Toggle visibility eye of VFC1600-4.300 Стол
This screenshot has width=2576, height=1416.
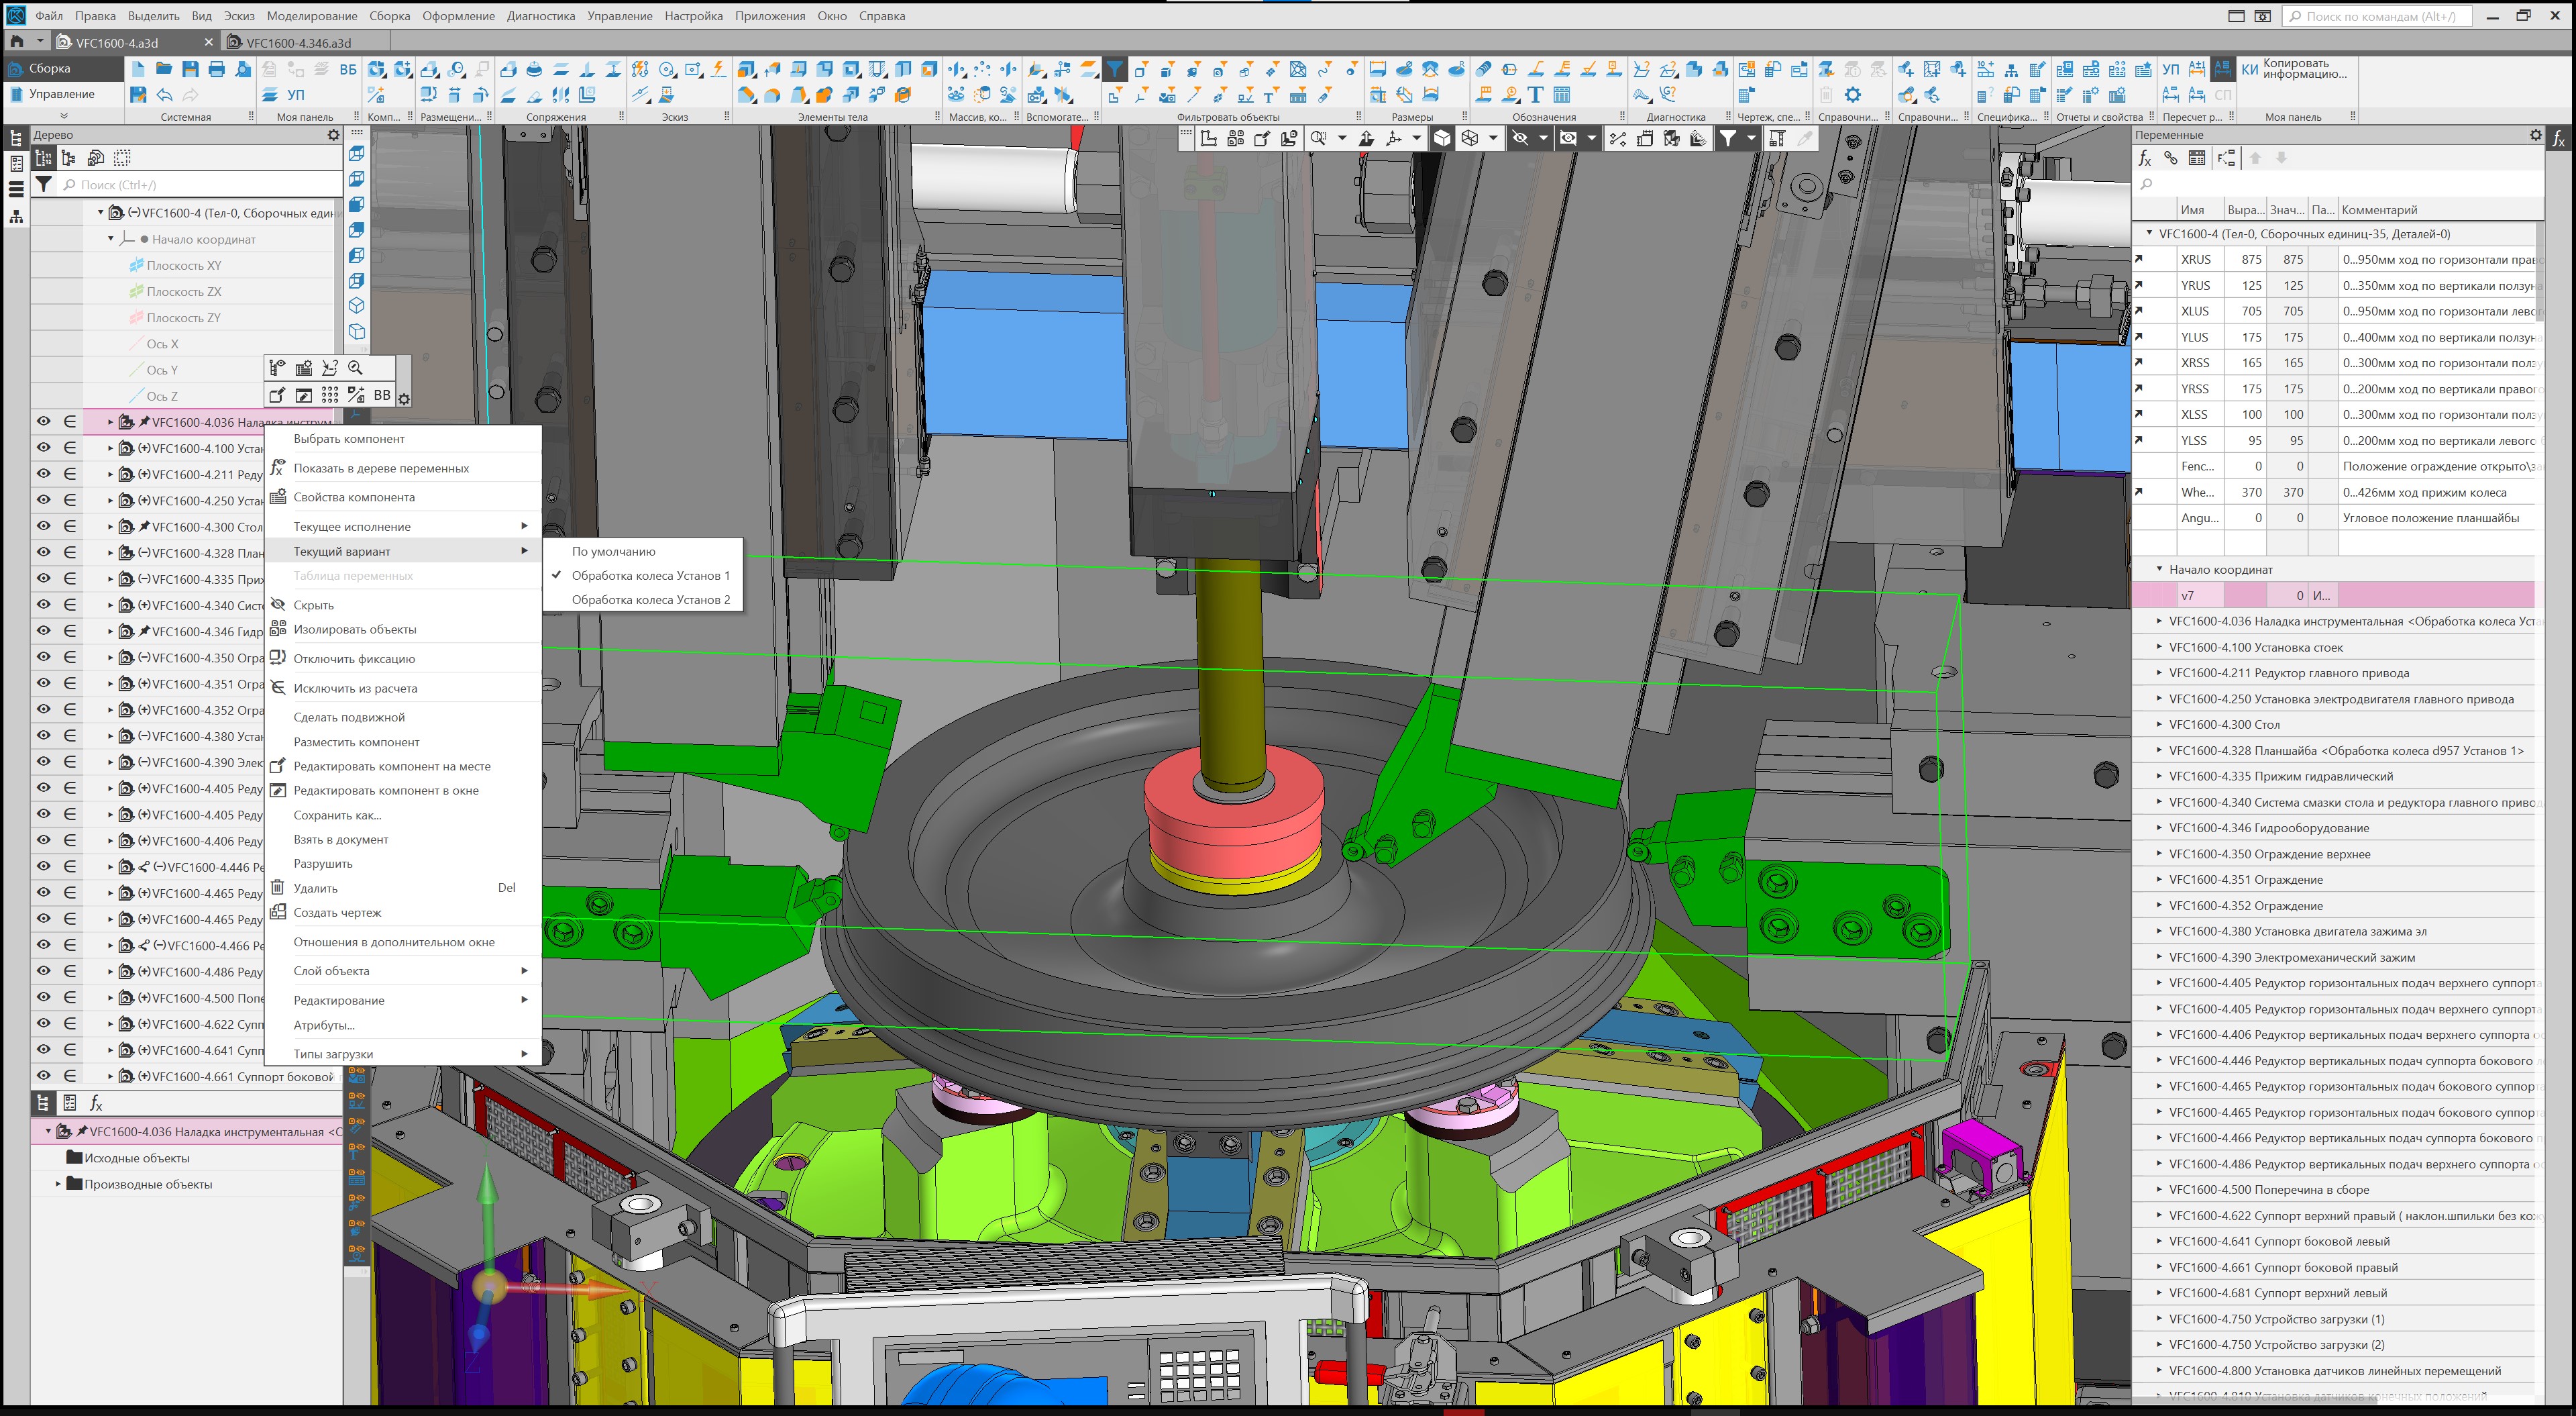43,526
